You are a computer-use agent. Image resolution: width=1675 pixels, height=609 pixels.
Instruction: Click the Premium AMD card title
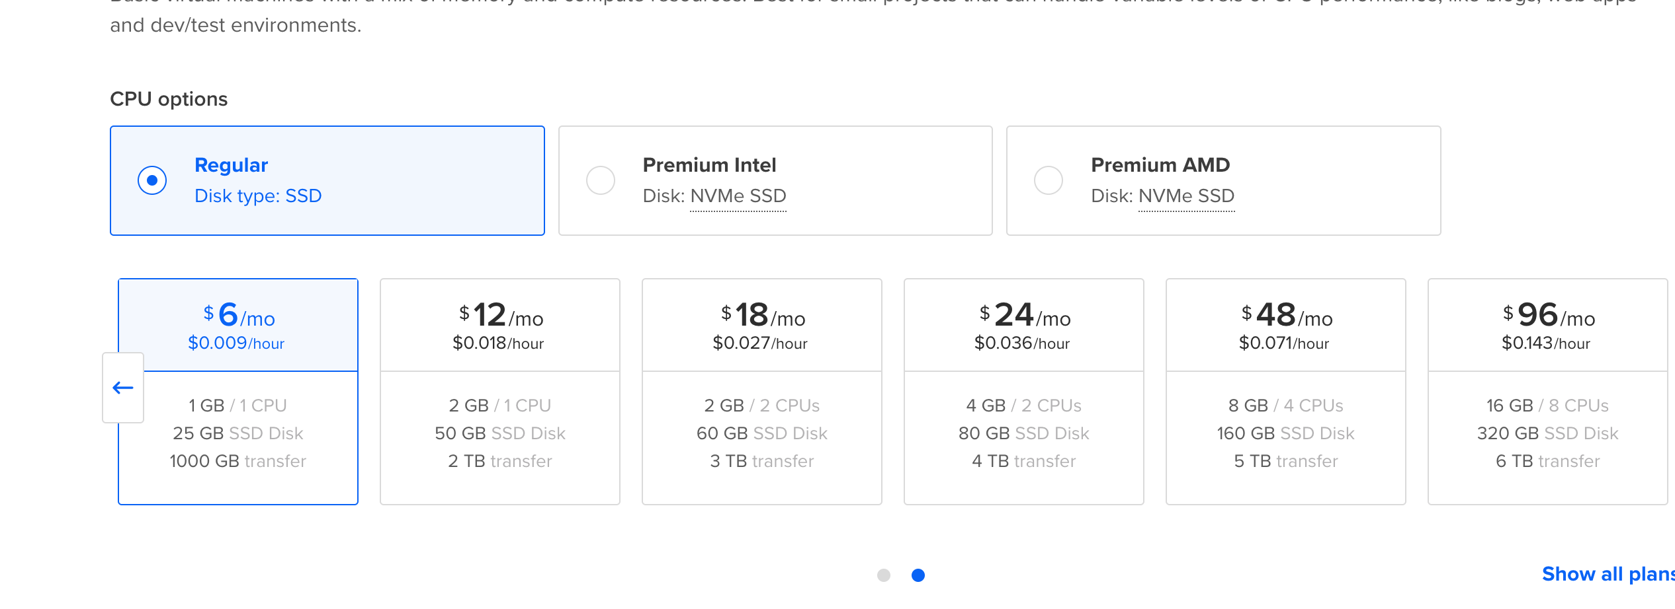(x=1160, y=165)
